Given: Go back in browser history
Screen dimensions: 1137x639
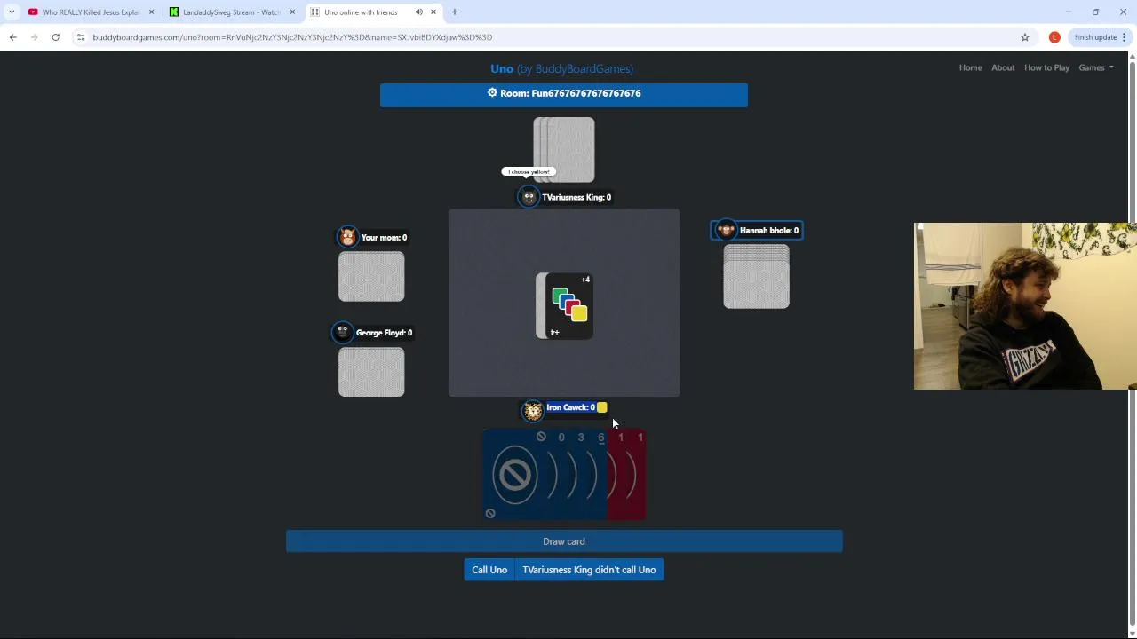Looking at the screenshot, I should click(x=12, y=37).
